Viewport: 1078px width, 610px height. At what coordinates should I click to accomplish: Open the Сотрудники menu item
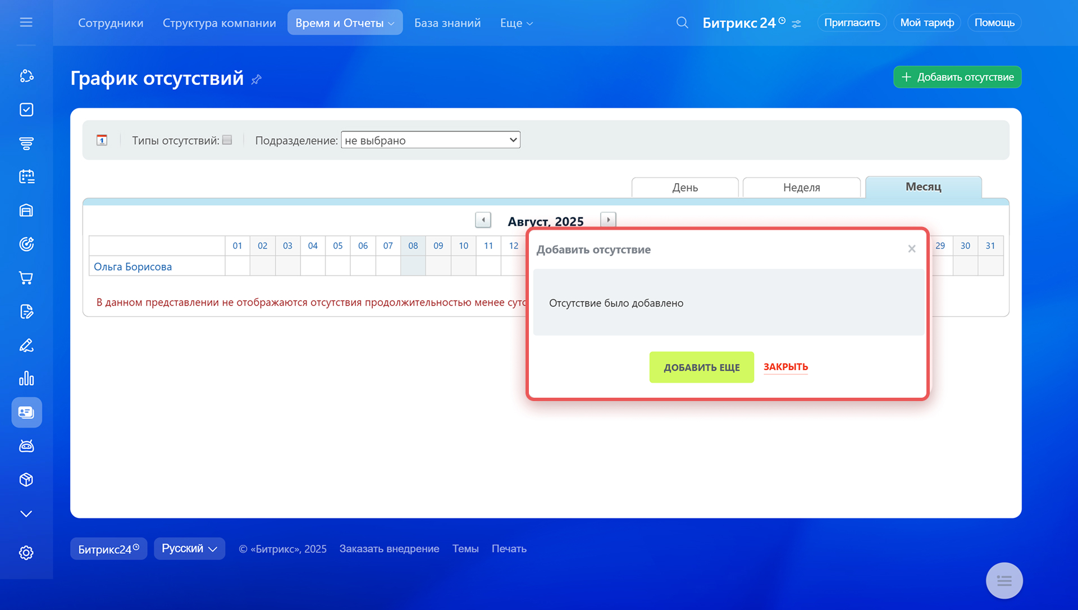[111, 22]
